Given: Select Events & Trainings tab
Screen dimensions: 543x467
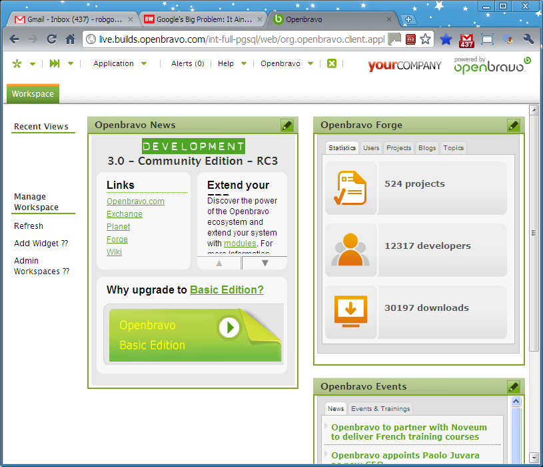Looking at the screenshot, I should point(380,409).
